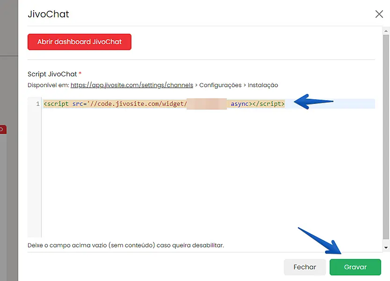Screen dimensions: 390x281
Task: Click the 'async></script>' code segment
Action: (258, 104)
